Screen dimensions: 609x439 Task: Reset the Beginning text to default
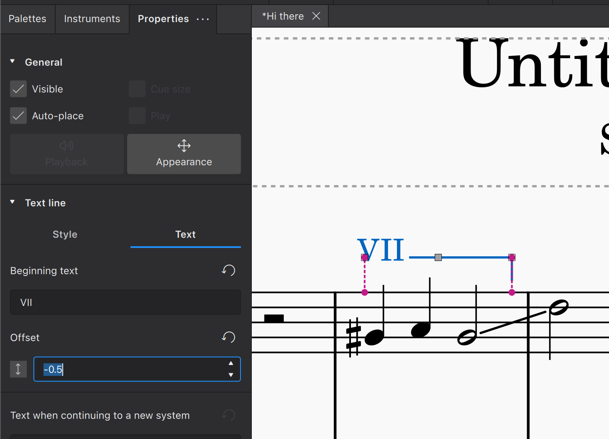tap(228, 271)
